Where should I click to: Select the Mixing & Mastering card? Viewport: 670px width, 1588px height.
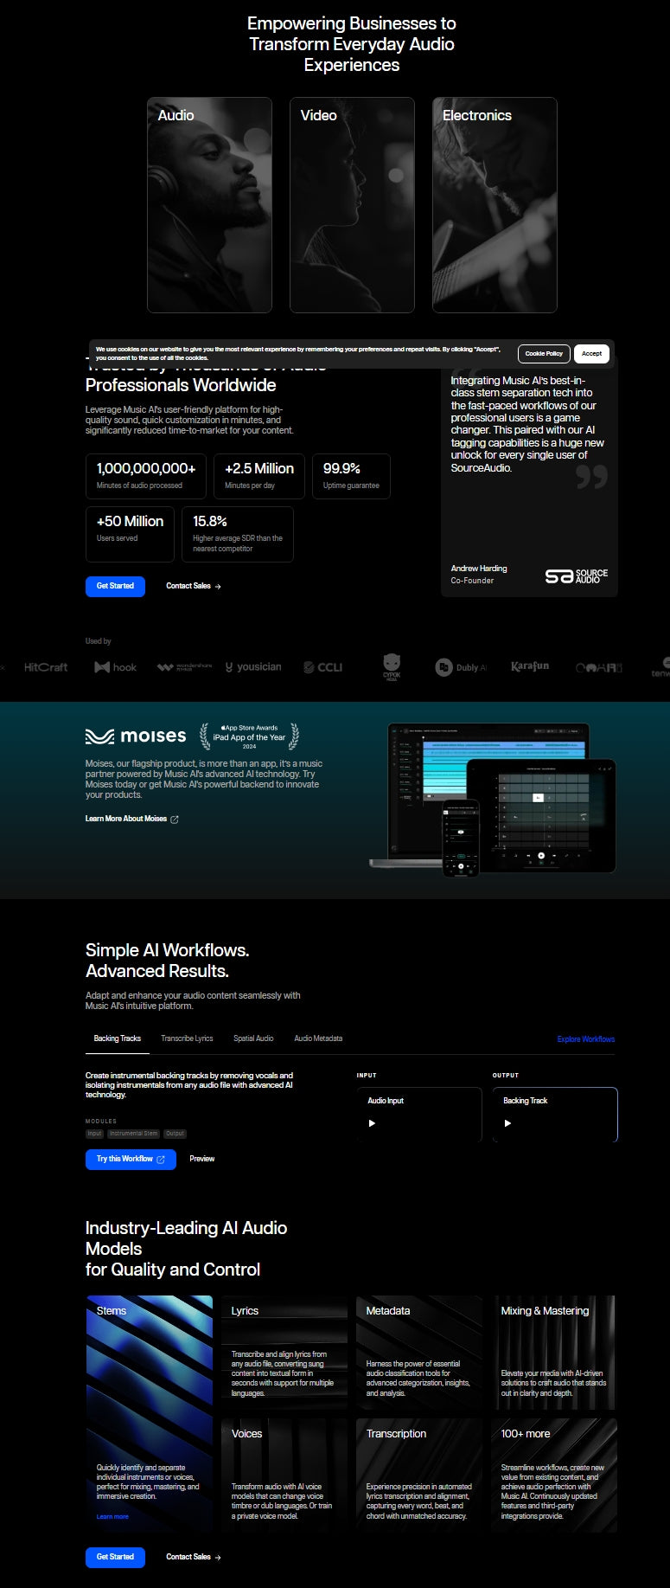pyautogui.click(x=553, y=1353)
